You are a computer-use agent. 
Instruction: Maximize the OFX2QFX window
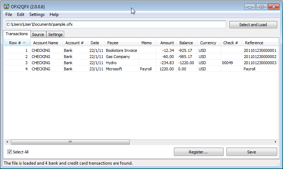[x=262, y=7]
